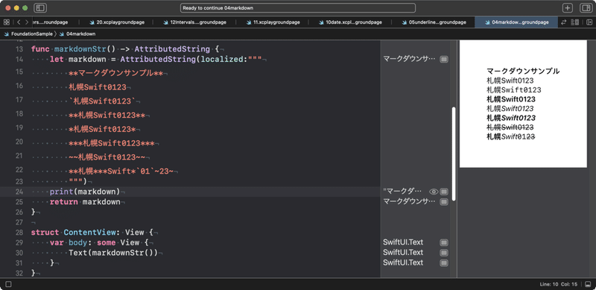The width and height of the screenshot is (596, 290).
Task: Open 04markdown breadcrumb menu
Action: (x=81, y=34)
